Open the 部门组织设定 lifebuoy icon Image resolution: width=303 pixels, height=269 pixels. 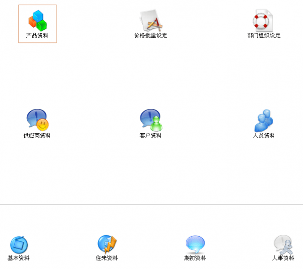(264, 20)
